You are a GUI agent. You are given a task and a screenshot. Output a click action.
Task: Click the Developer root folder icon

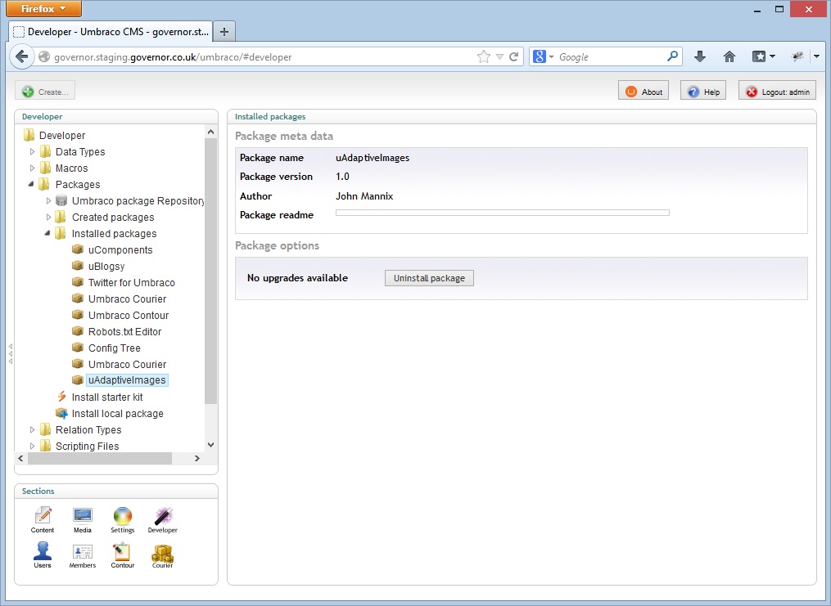point(29,135)
